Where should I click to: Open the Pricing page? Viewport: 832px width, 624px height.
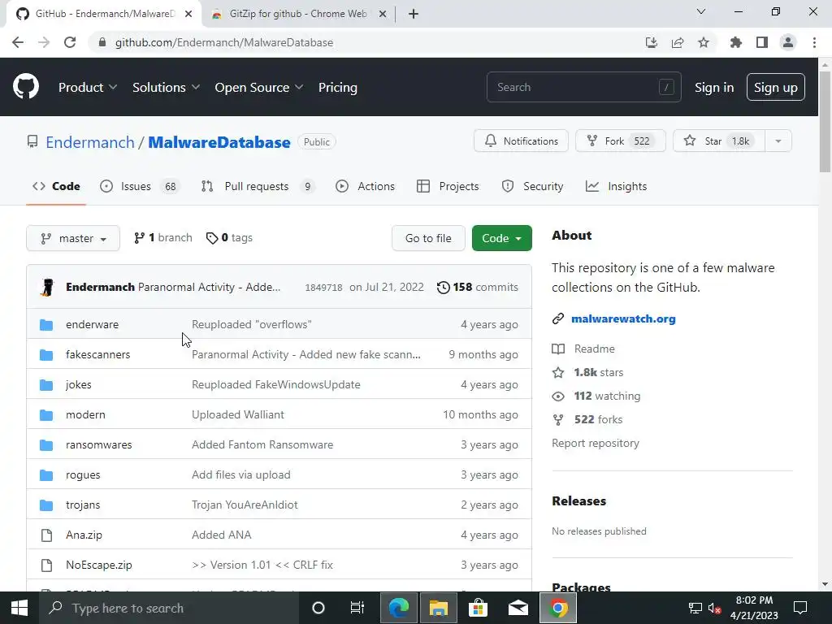tap(338, 87)
